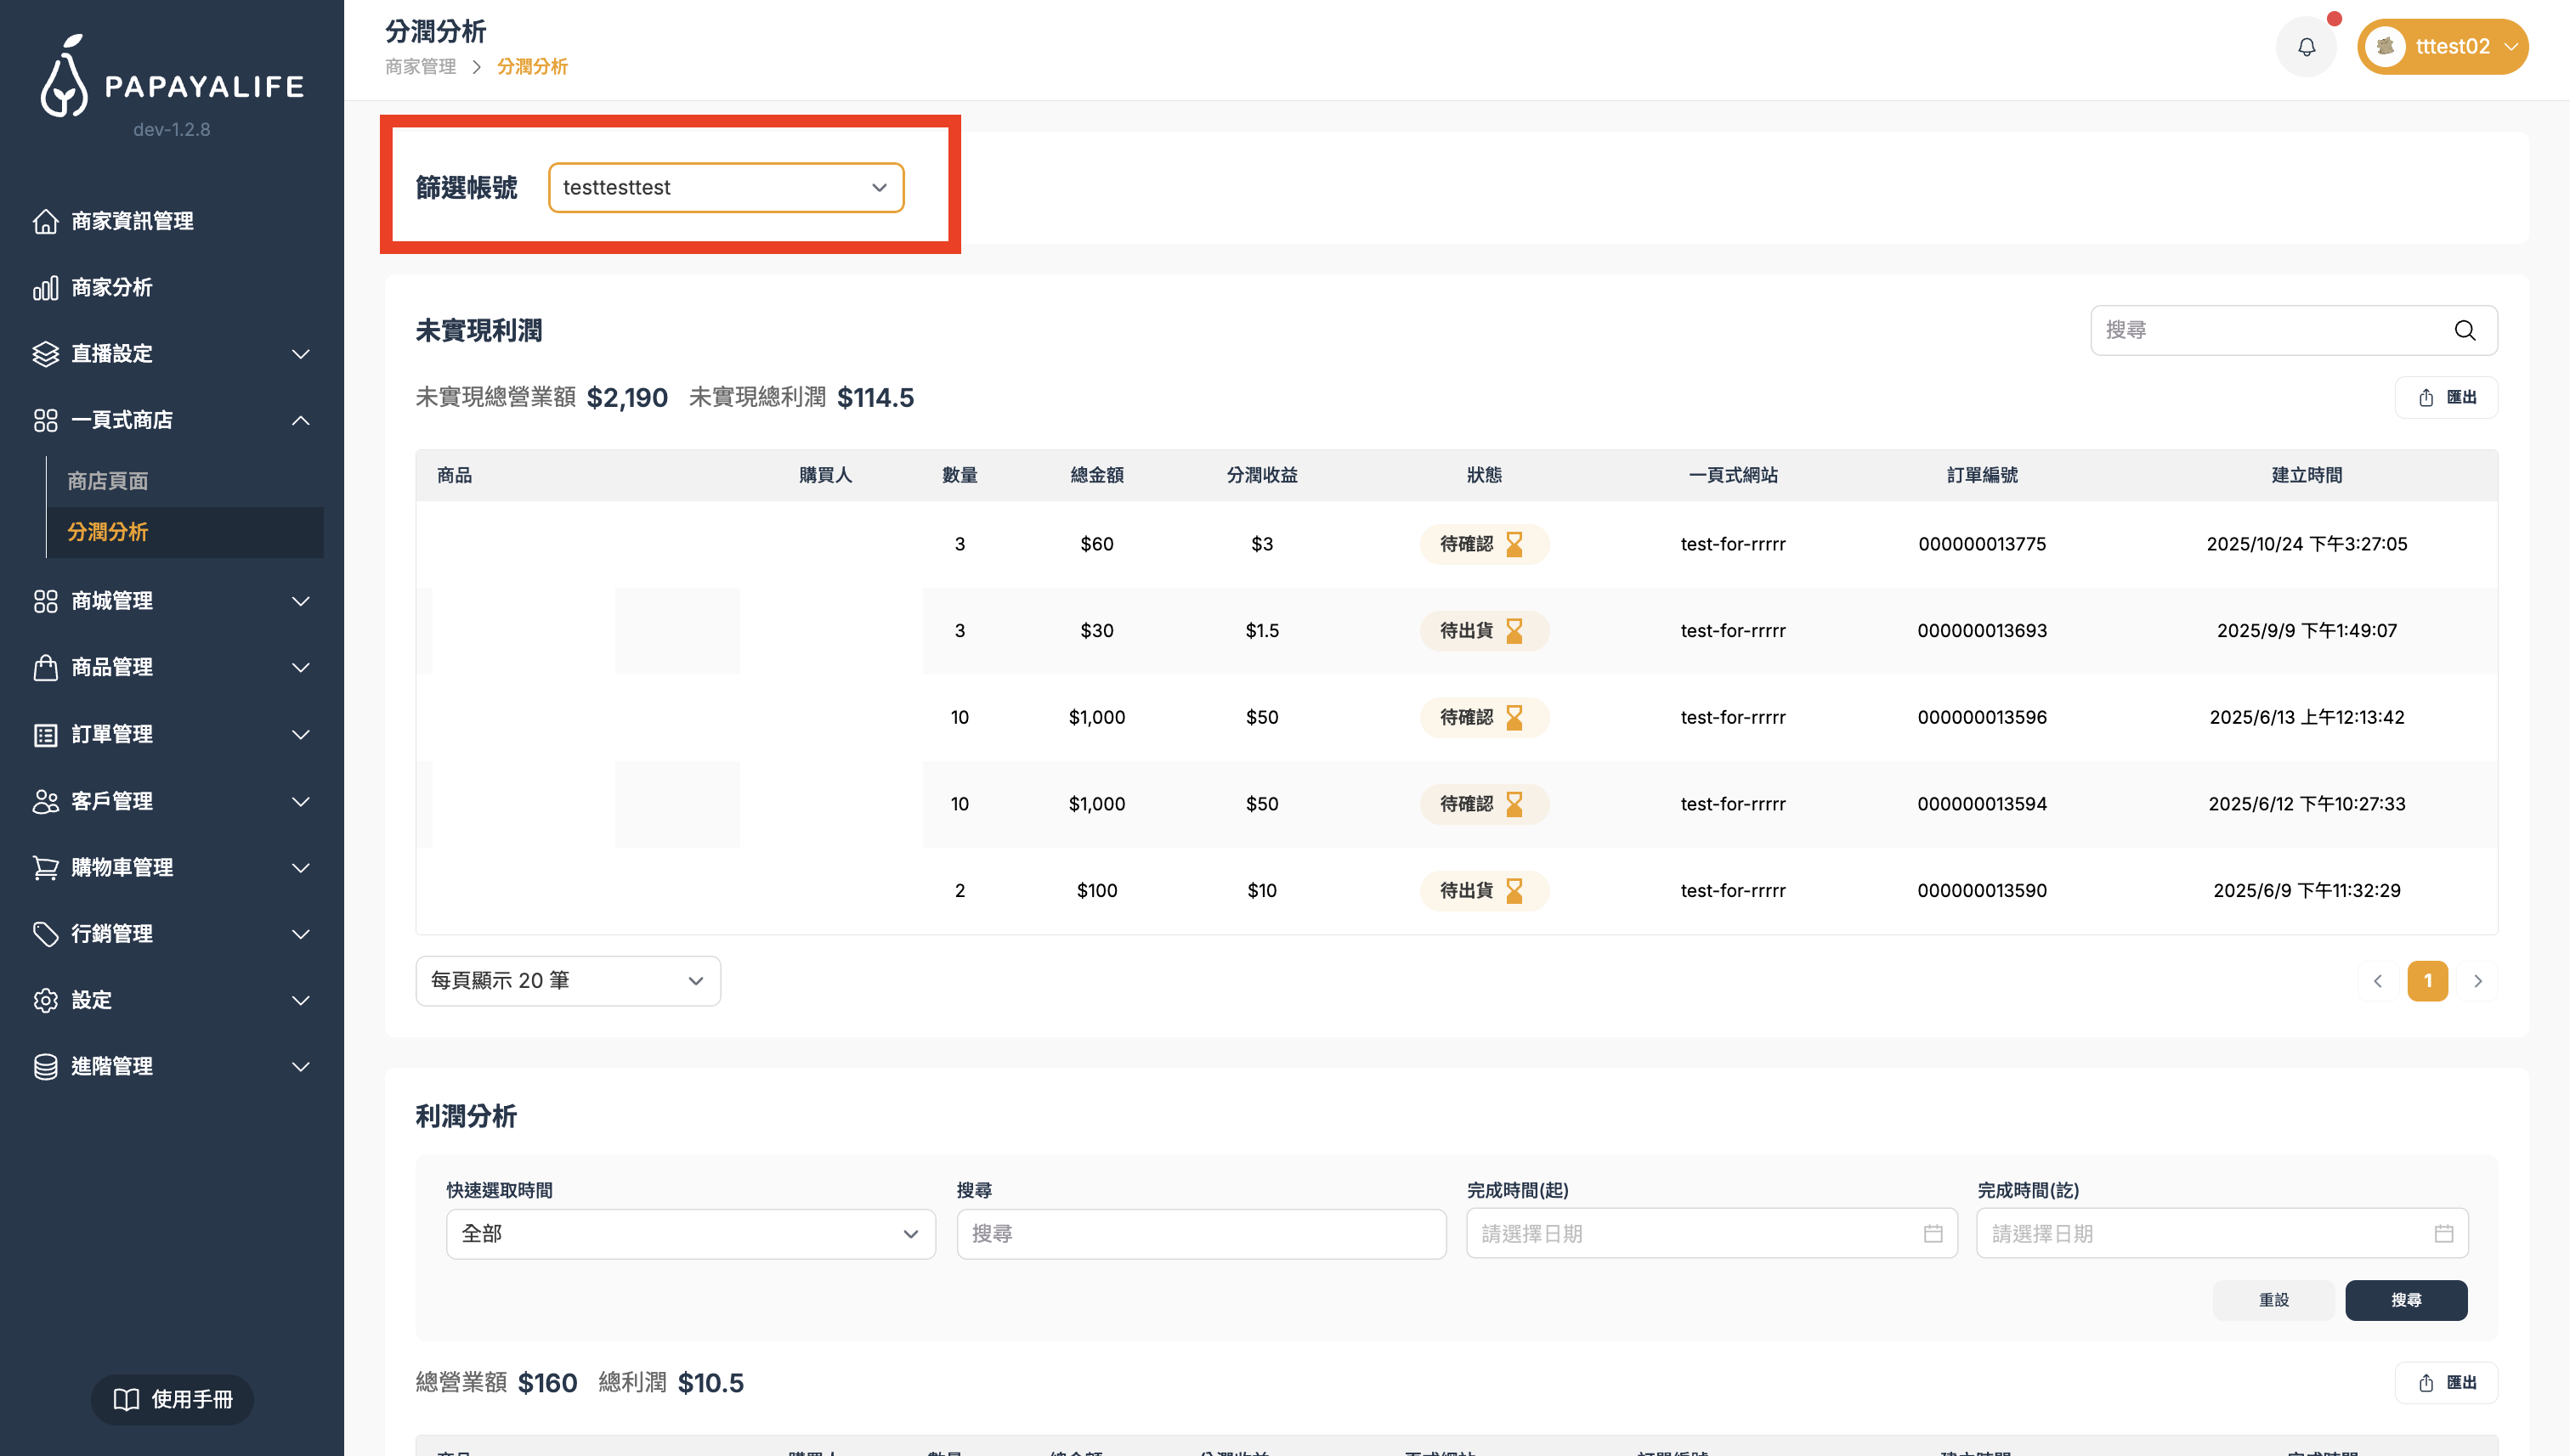Select the 商店頁面 submenu item
The image size is (2570, 1456).
coord(108,481)
